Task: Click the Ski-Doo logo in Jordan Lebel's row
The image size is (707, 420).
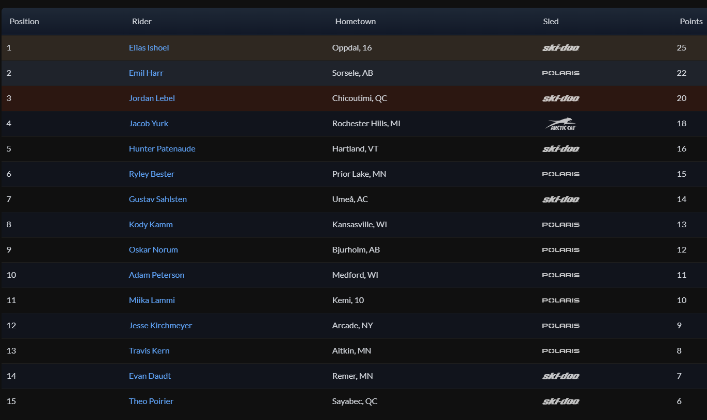Action: (561, 98)
